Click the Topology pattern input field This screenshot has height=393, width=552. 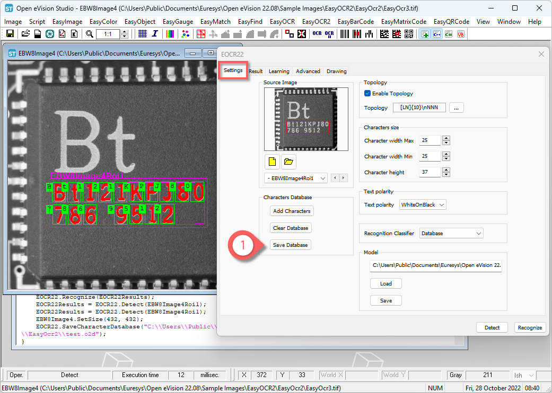[419, 108]
